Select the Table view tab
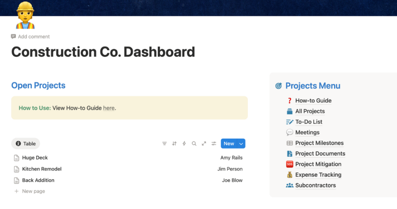397x209 pixels. point(26,144)
